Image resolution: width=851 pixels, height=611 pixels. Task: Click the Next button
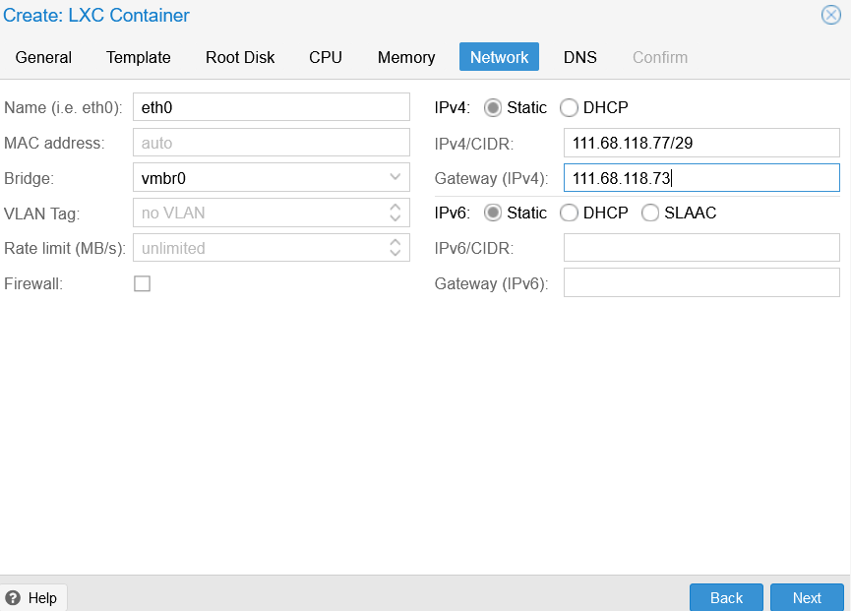(807, 597)
